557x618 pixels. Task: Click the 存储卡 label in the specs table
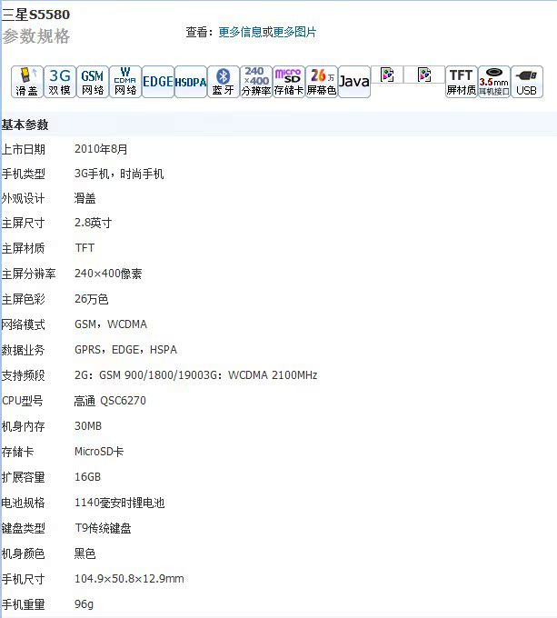[18, 452]
